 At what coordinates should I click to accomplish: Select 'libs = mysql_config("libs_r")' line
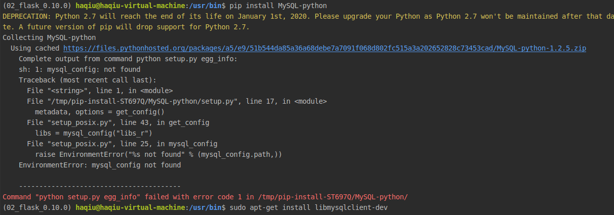94,133
